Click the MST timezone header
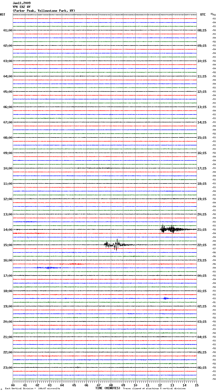This screenshot has height=392, width=217. [3, 15]
